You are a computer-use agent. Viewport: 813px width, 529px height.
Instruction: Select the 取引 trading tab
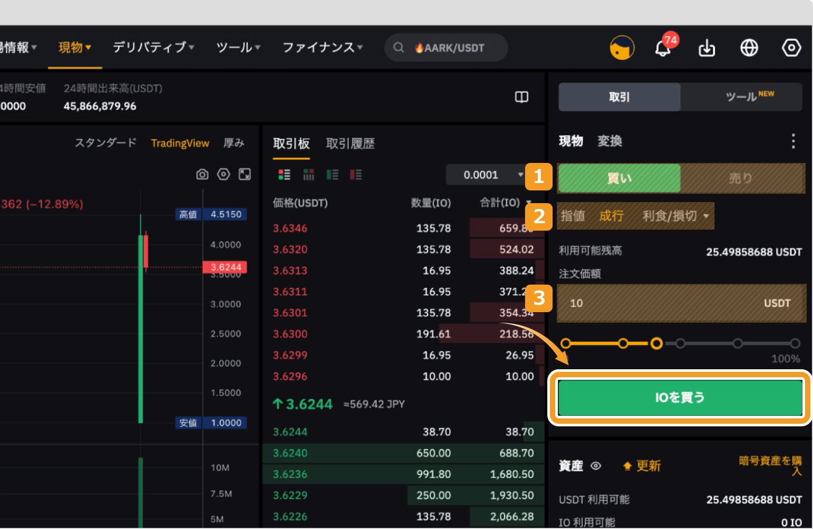pos(619,97)
